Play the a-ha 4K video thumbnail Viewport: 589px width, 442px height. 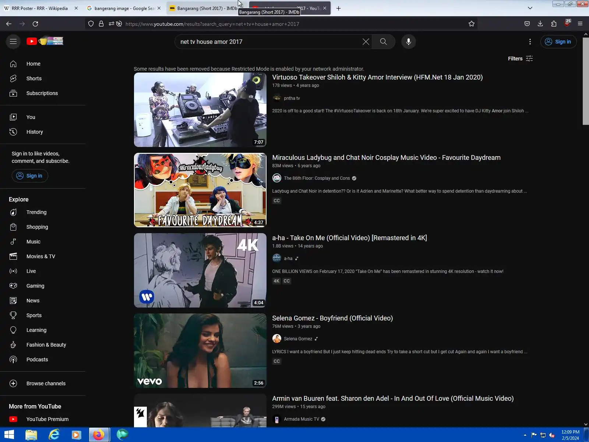pyautogui.click(x=200, y=270)
